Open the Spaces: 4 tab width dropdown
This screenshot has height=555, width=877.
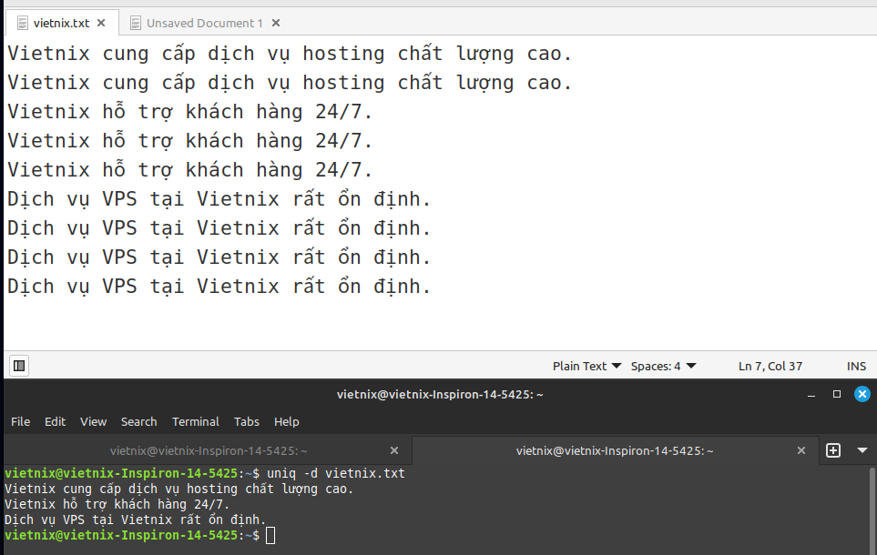[x=663, y=366]
